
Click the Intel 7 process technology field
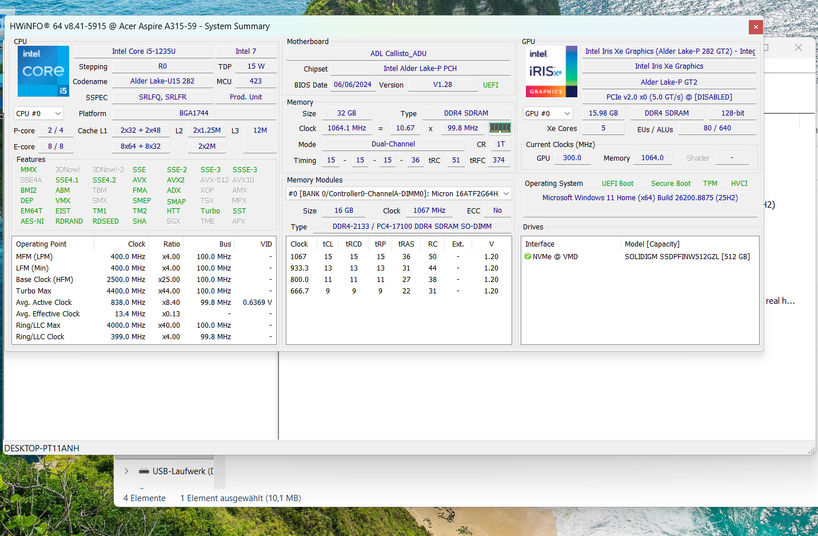click(246, 51)
